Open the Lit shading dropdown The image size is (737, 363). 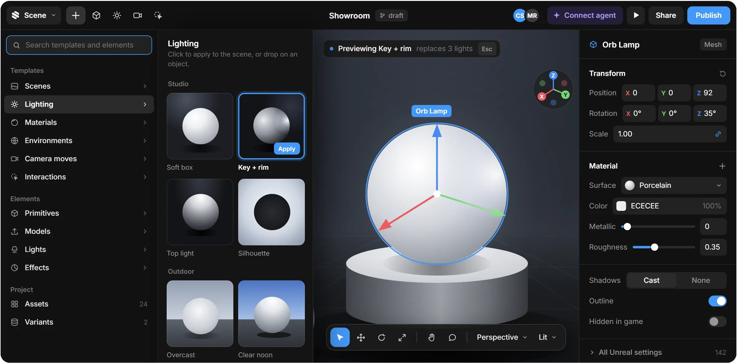pos(547,337)
